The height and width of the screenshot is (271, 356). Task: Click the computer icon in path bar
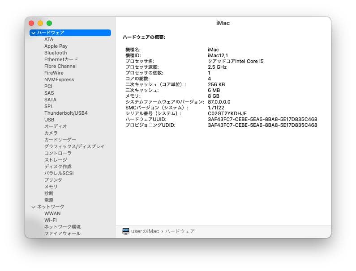click(125, 231)
